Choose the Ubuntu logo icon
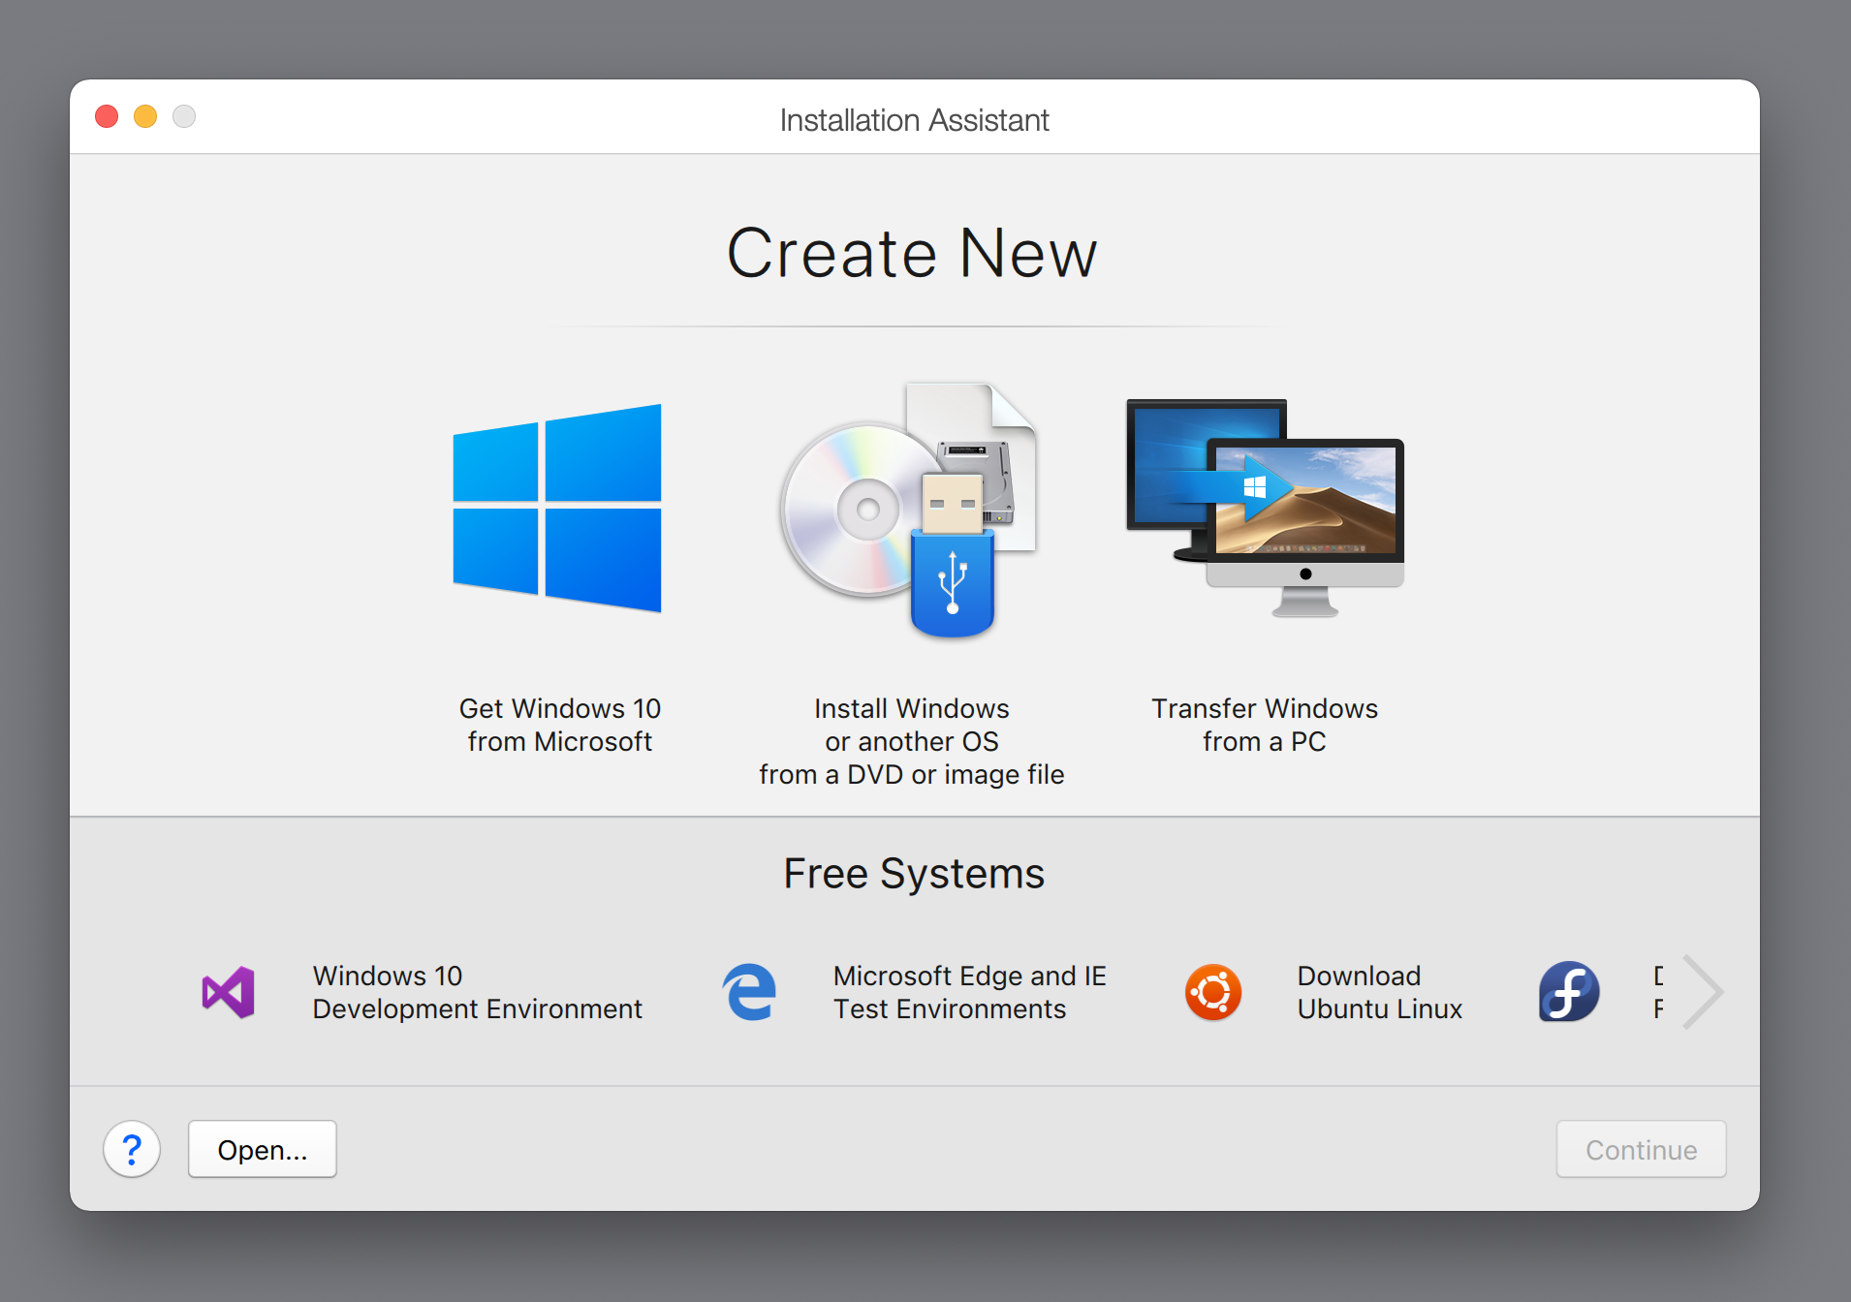The height and width of the screenshot is (1302, 1851). (1213, 992)
